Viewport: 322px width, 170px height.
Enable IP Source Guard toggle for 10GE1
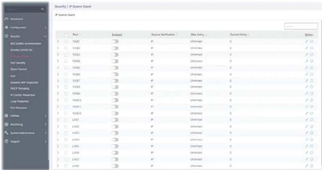115,42
